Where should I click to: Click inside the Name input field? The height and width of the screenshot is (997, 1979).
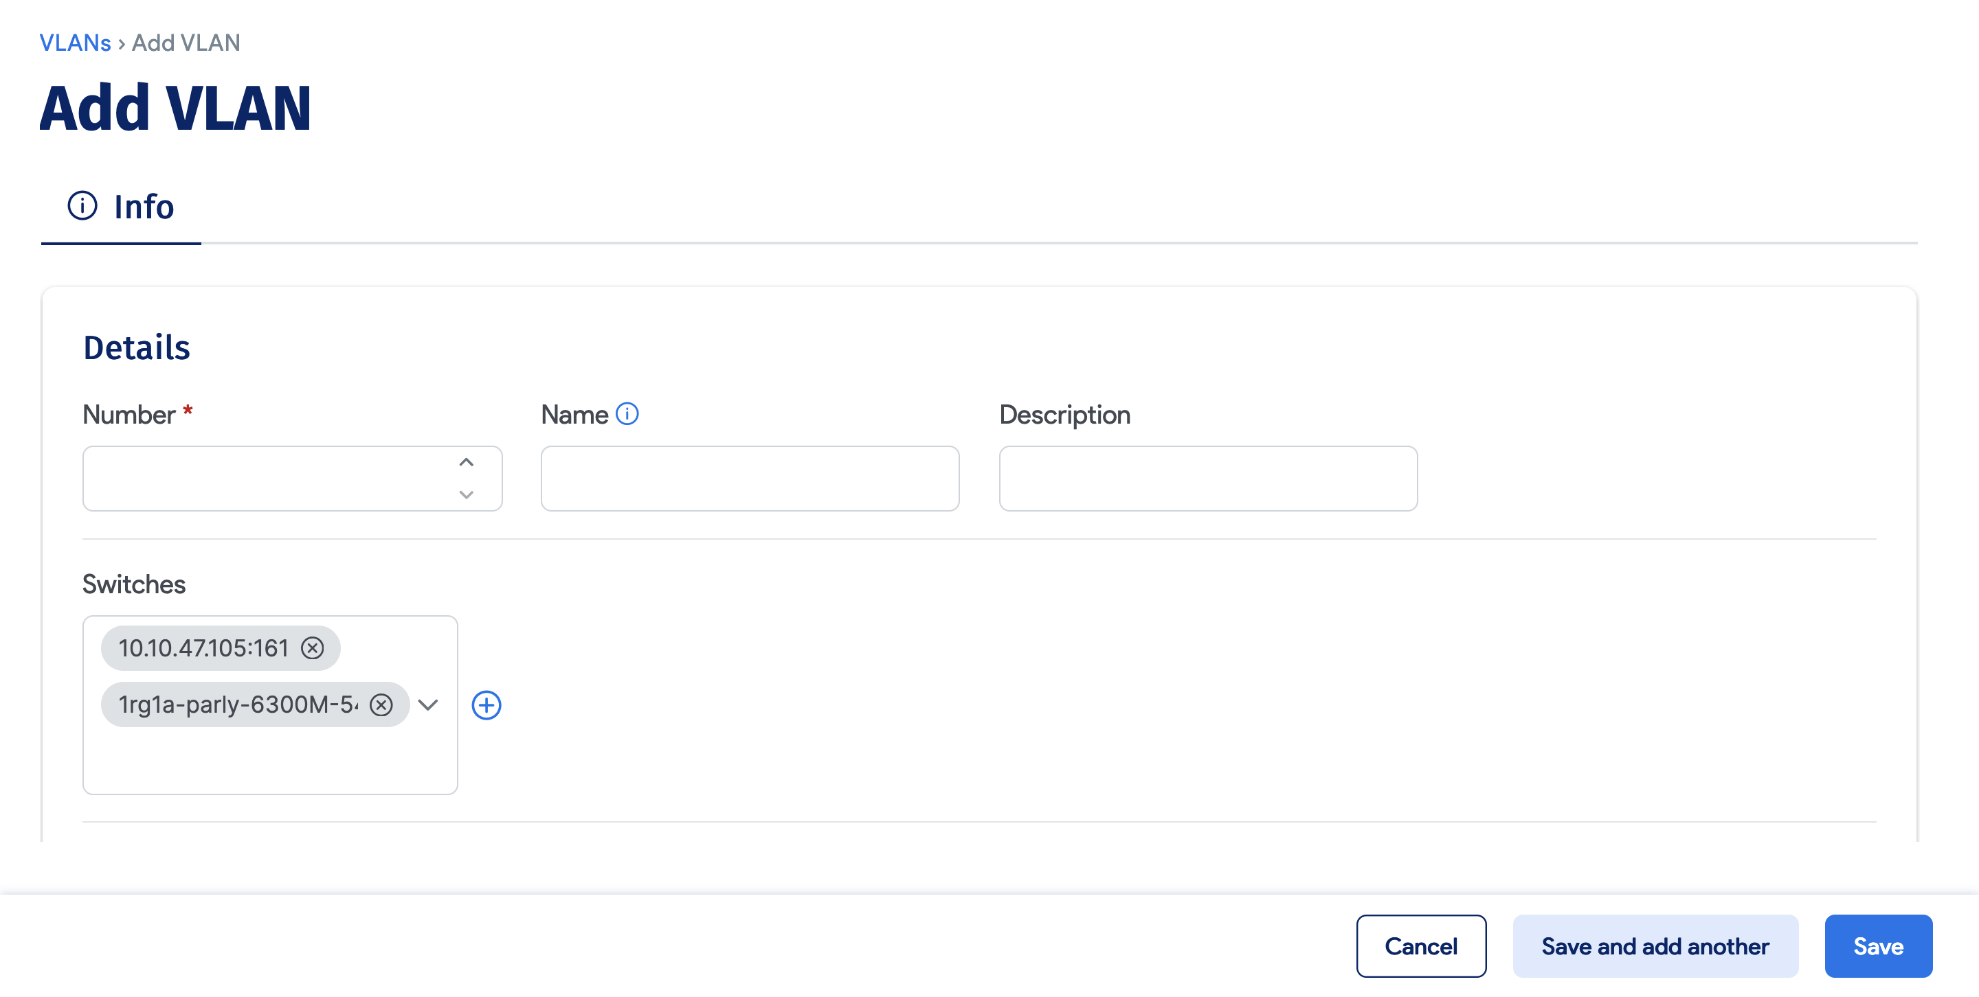click(x=749, y=477)
